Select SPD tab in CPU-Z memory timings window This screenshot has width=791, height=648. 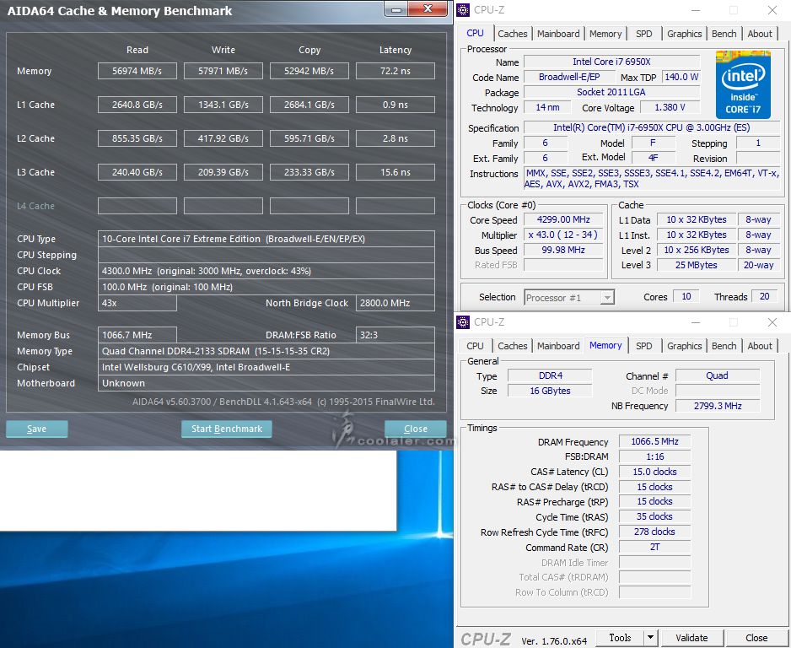(643, 346)
